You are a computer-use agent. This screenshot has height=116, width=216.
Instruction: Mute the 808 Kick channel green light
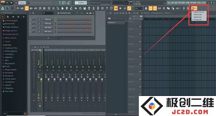(x=31, y=19)
